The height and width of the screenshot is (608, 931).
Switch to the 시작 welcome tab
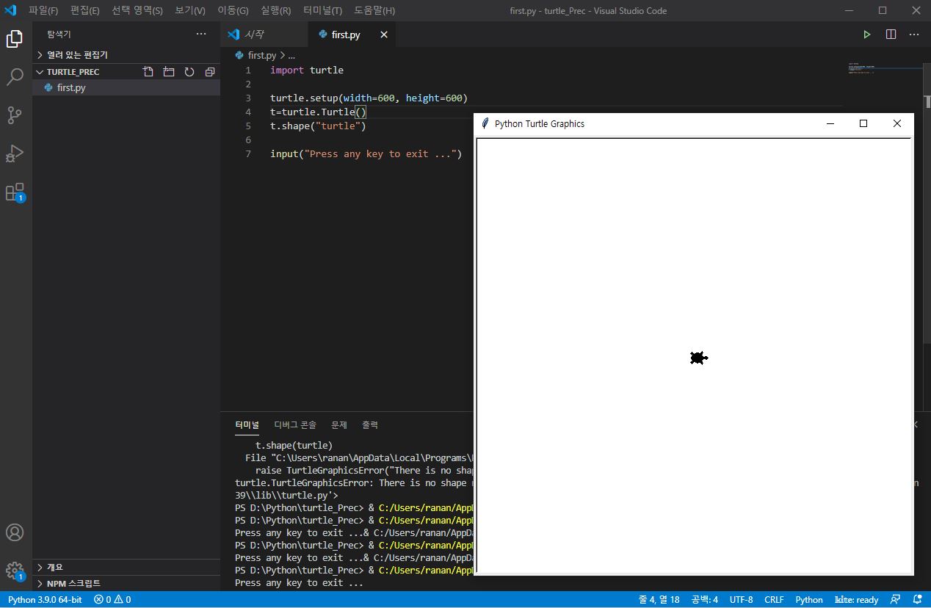coord(264,35)
